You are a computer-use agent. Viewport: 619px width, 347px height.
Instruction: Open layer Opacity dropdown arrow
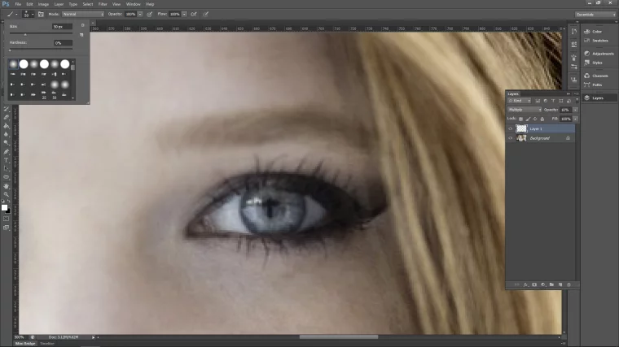[x=575, y=110]
